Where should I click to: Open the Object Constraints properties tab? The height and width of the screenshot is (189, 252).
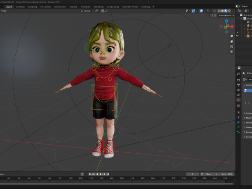pyautogui.click(x=238, y=122)
